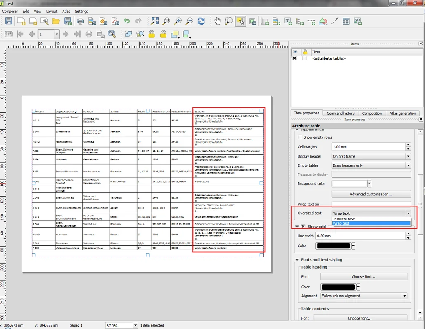Switch to the Composition tab
This screenshot has width=425, height=329.
[x=372, y=113]
